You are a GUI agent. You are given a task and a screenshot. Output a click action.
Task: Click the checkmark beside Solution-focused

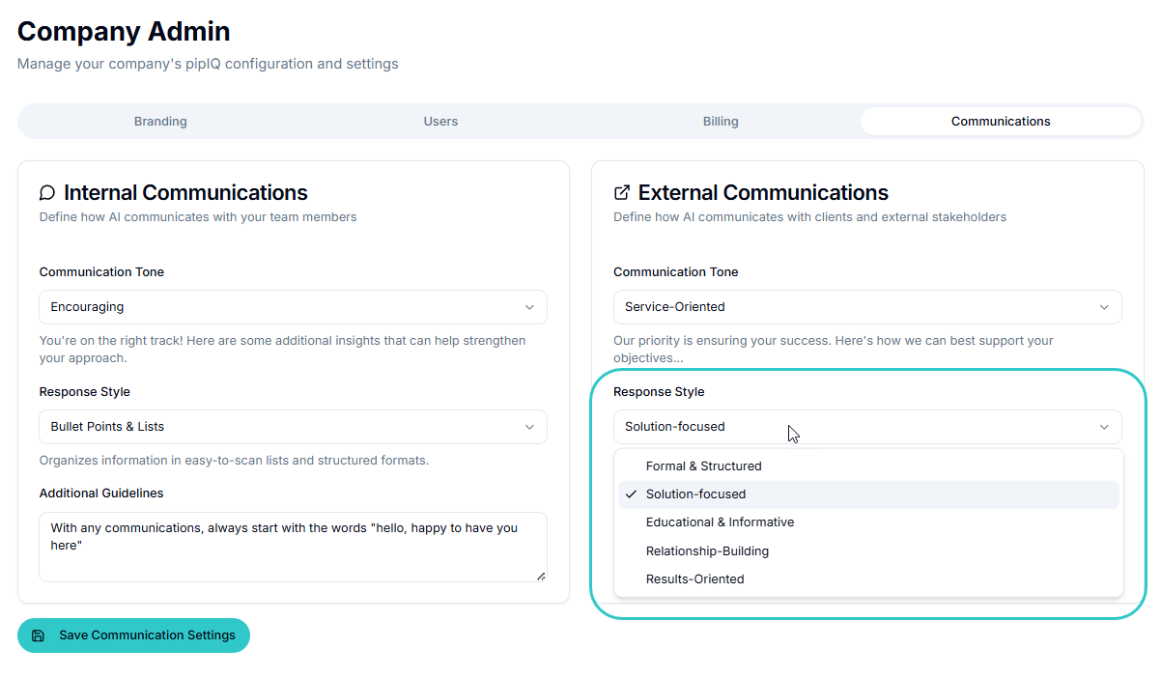tap(631, 494)
